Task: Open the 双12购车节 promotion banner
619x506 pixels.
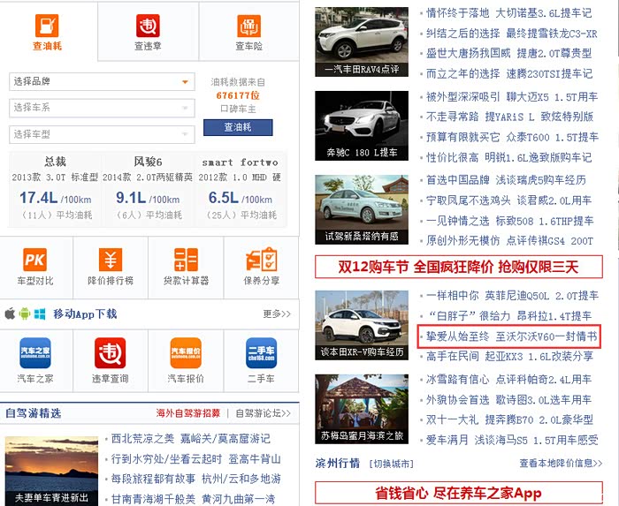Action: 458,267
